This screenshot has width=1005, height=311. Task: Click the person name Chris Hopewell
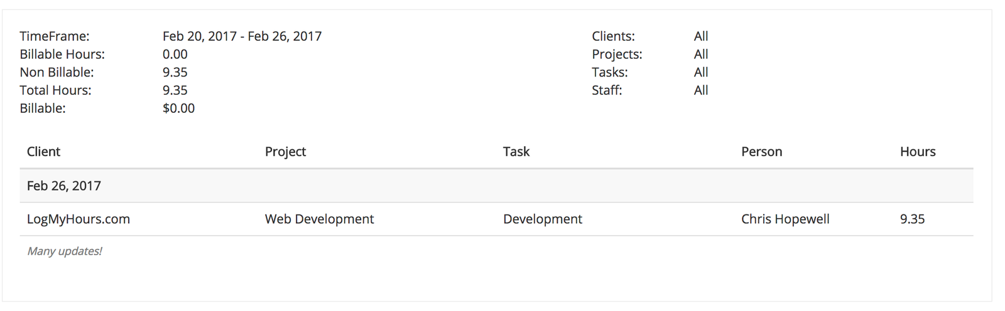[x=785, y=219]
